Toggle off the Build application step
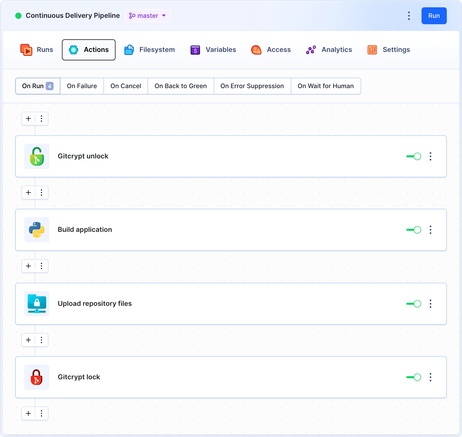462x437 pixels. click(413, 230)
